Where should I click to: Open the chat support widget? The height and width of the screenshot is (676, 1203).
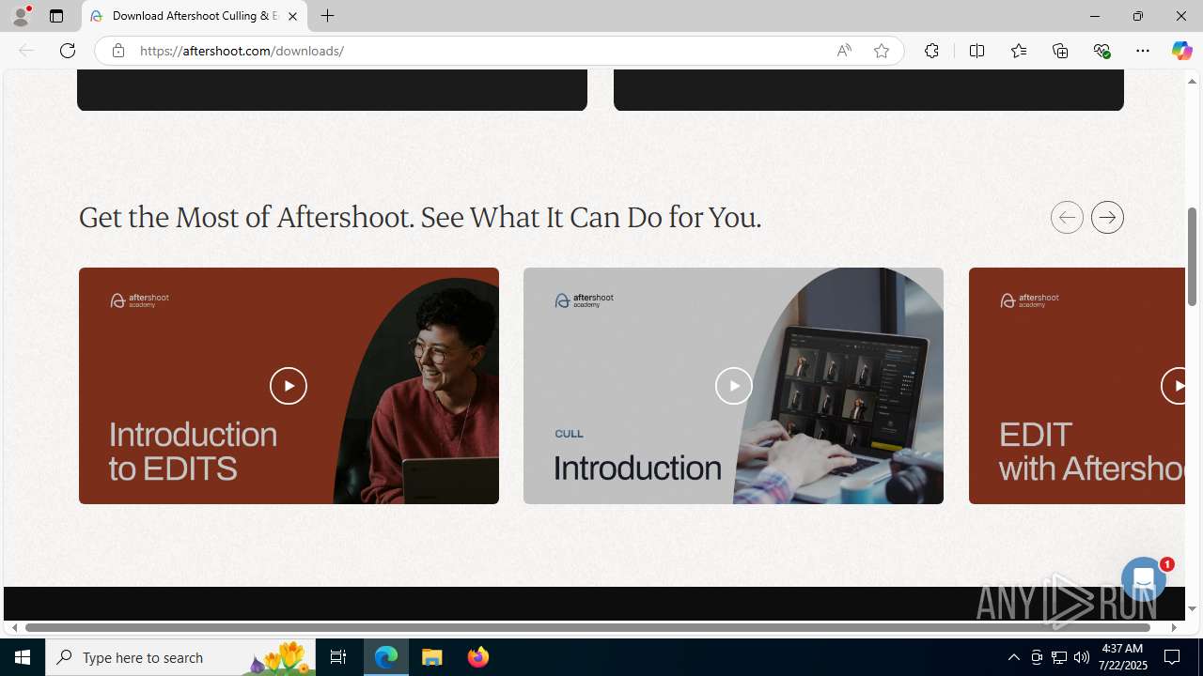tap(1144, 580)
